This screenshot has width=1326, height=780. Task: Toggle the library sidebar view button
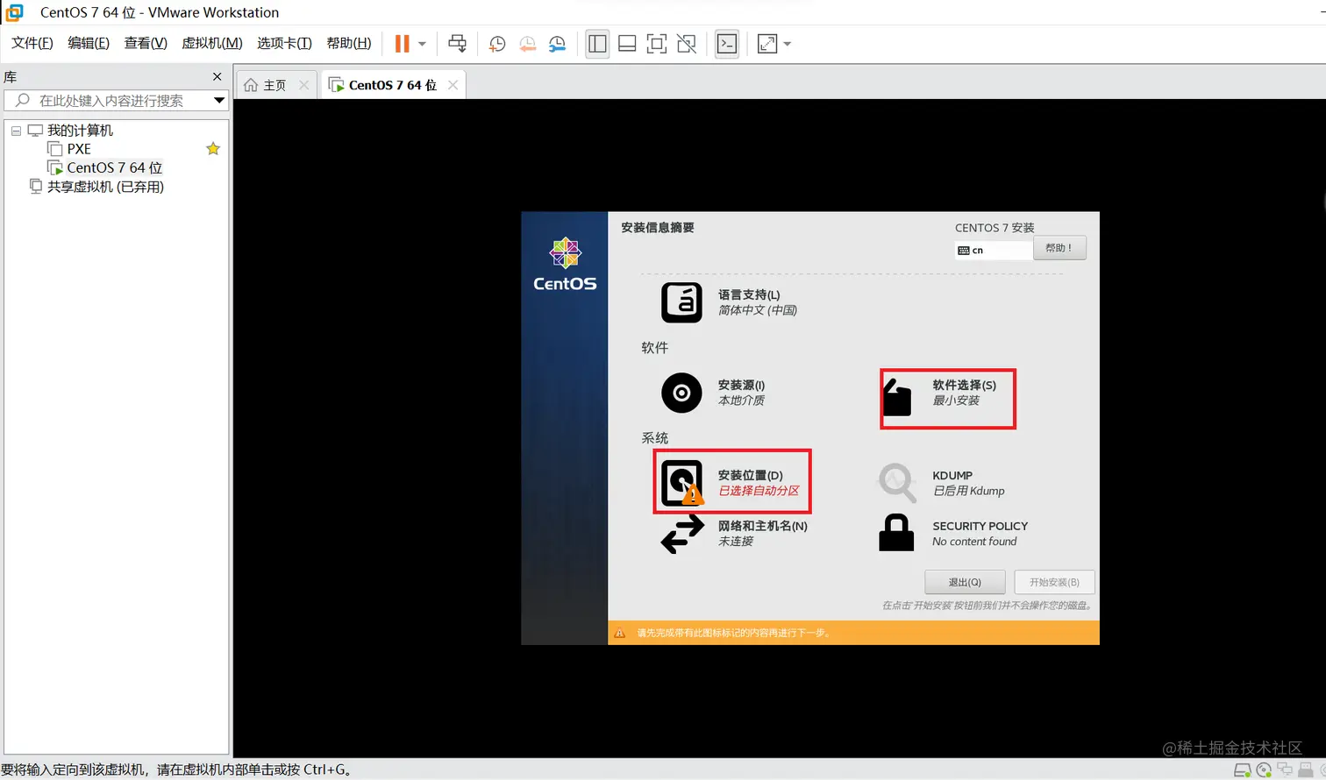coord(597,44)
